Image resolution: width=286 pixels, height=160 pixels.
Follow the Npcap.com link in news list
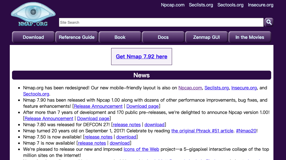(x=190, y=88)
